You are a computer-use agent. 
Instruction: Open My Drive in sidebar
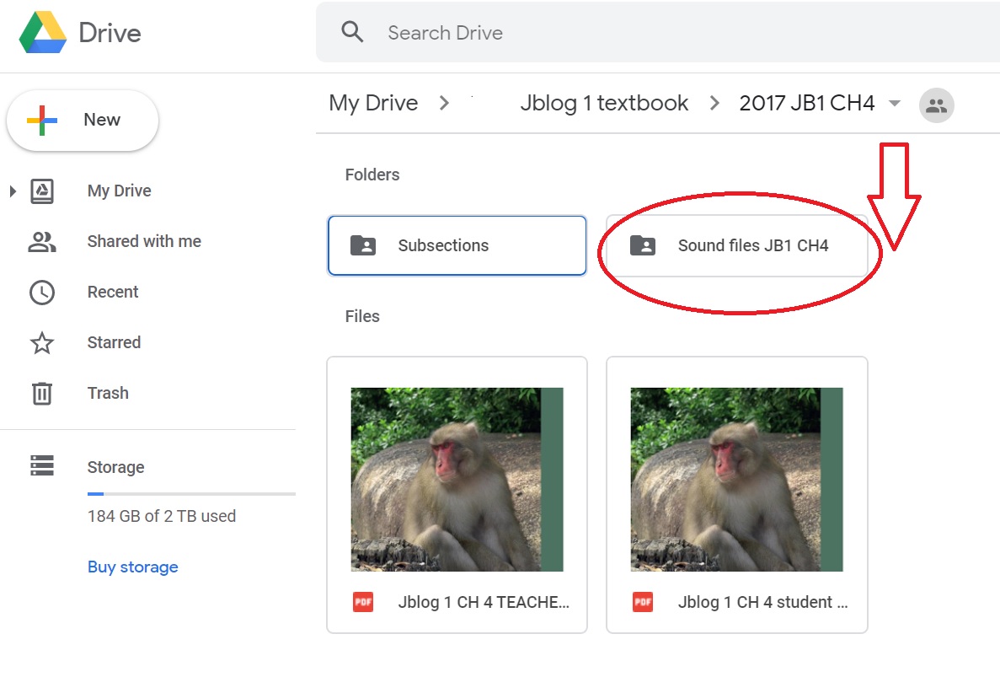(120, 191)
